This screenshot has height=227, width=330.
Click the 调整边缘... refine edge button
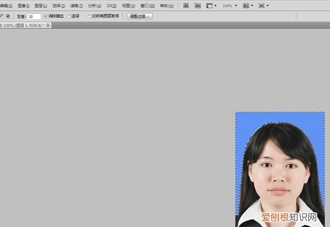[140, 16]
